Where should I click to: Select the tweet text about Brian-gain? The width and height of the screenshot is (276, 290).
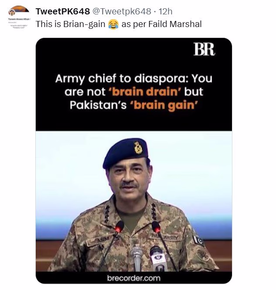pos(119,24)
